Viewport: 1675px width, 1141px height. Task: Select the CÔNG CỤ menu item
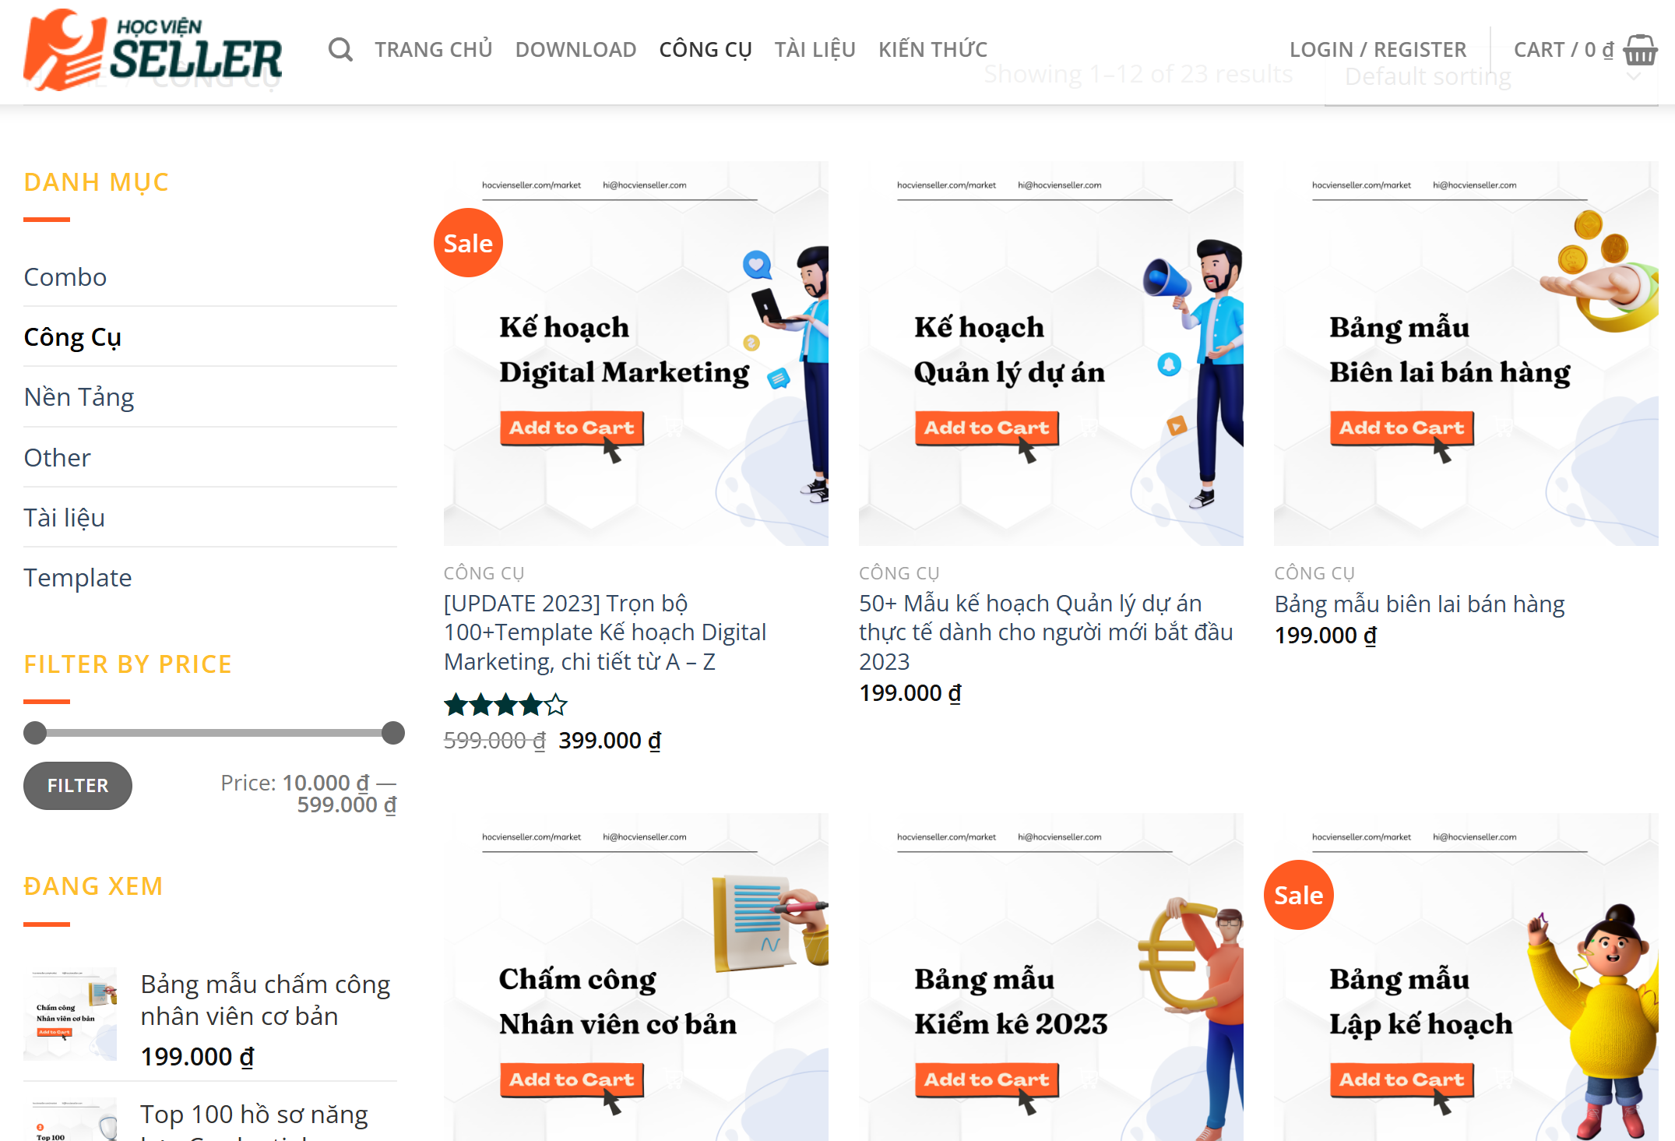(x=706, y=50)
